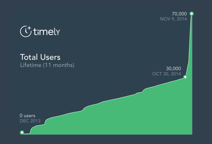
Task: Click the clock hands inside the logo circle
Action: tap(26, 31)
